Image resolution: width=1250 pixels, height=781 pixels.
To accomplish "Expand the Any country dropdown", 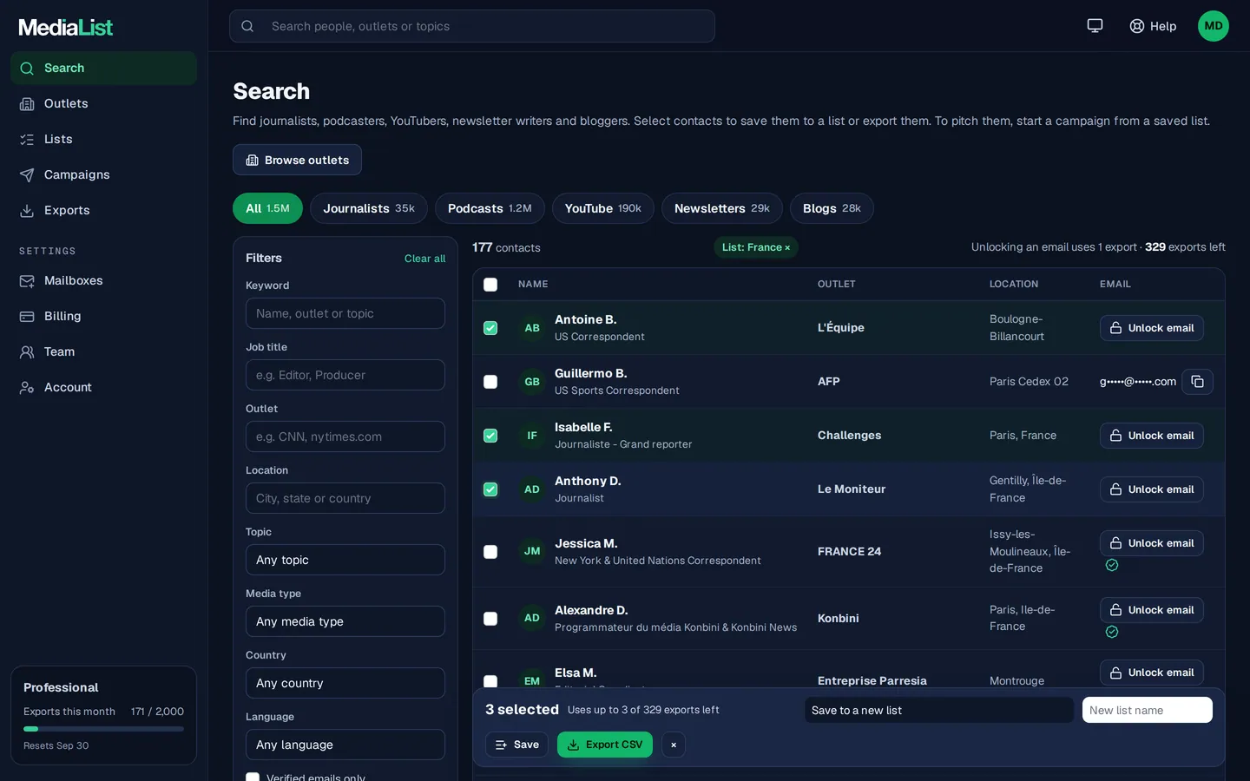I will click(x=345, y=683).
